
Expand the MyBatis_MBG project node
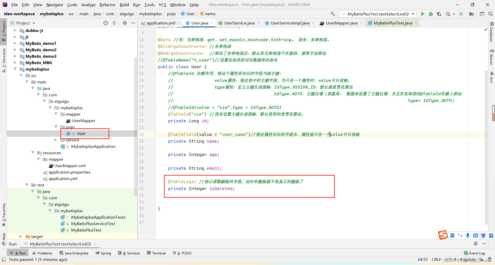(15, 63)
